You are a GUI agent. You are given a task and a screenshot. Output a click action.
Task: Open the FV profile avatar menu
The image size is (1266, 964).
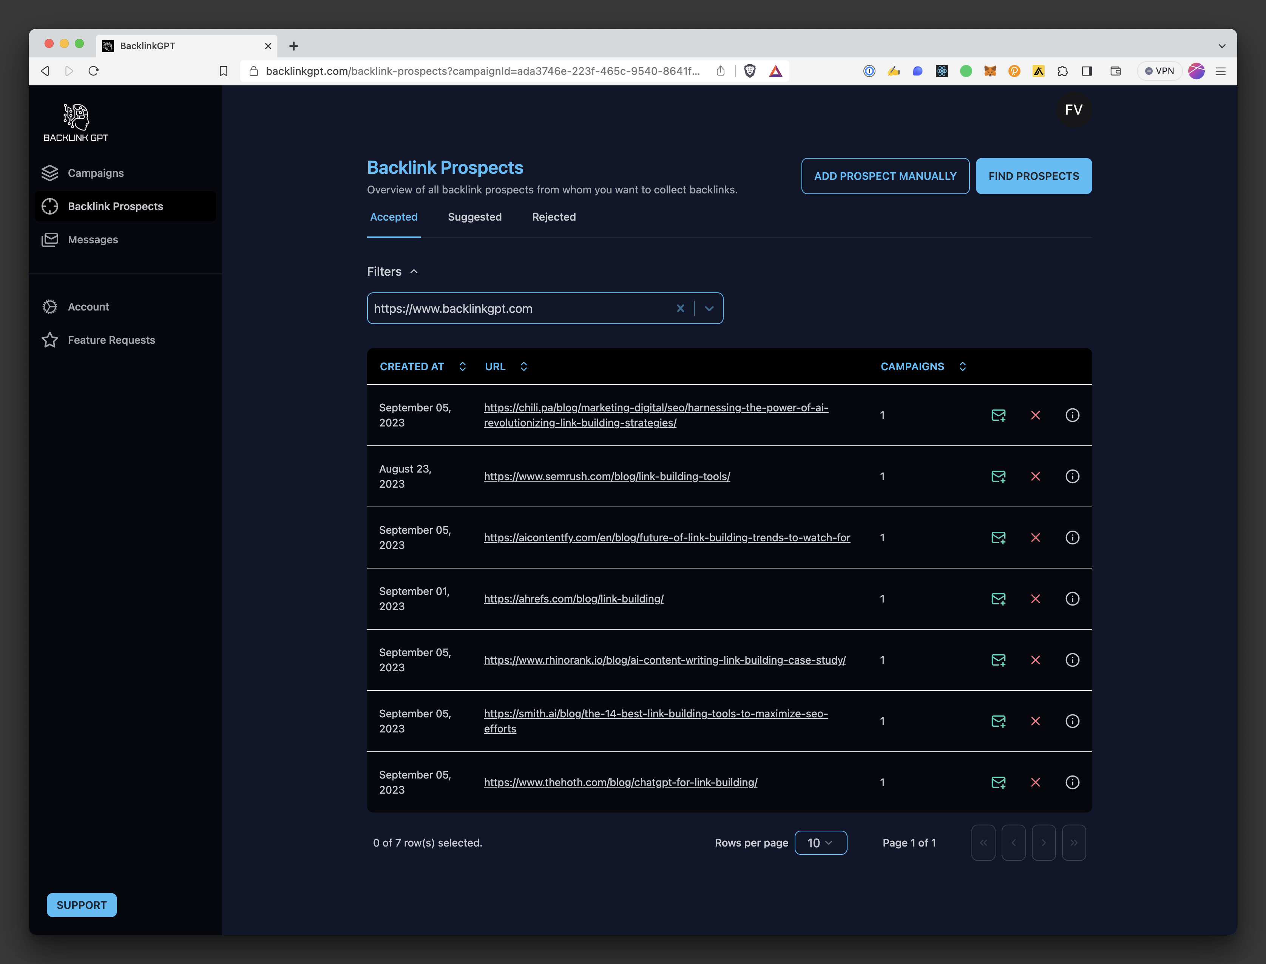[1073, 110]
